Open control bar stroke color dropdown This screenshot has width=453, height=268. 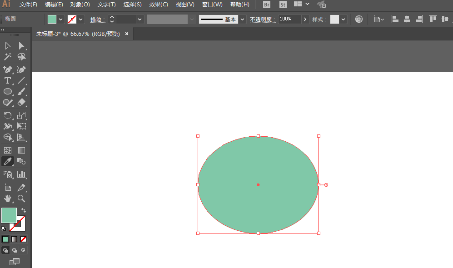[80, 20]
